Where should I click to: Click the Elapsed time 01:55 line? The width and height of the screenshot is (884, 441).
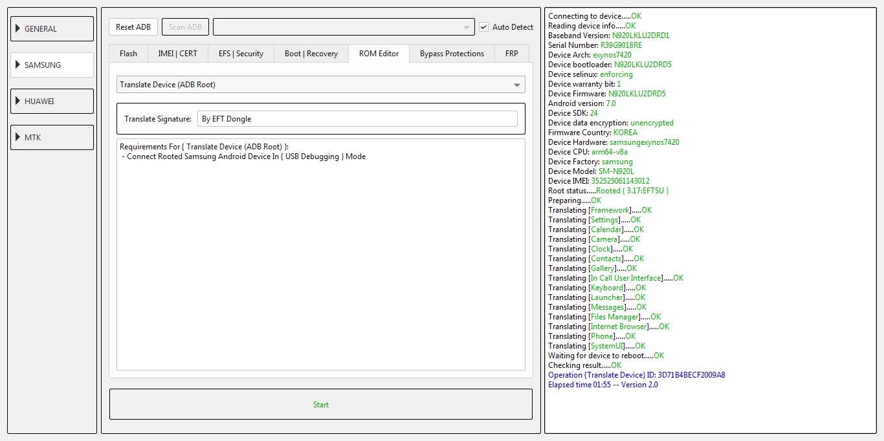click(x=602, y=385)
